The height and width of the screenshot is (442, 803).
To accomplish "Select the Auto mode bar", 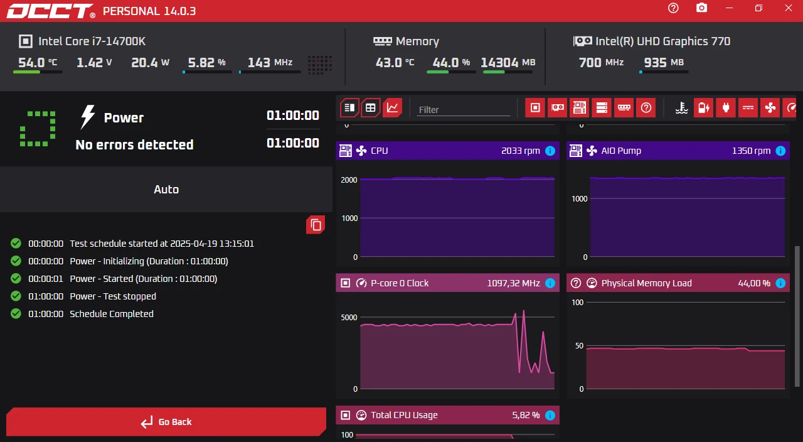I will tap(166, 189).
